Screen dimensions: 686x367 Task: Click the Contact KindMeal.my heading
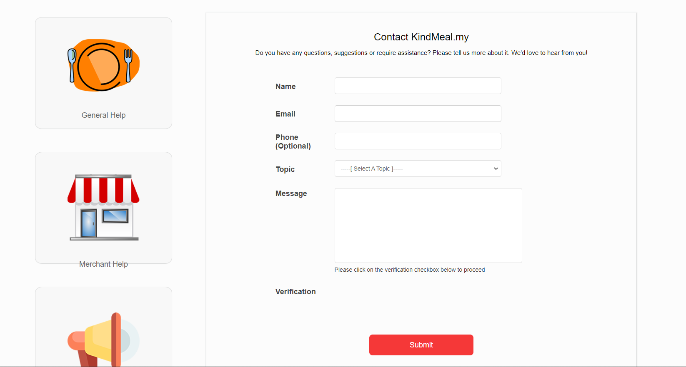point(421,37)
